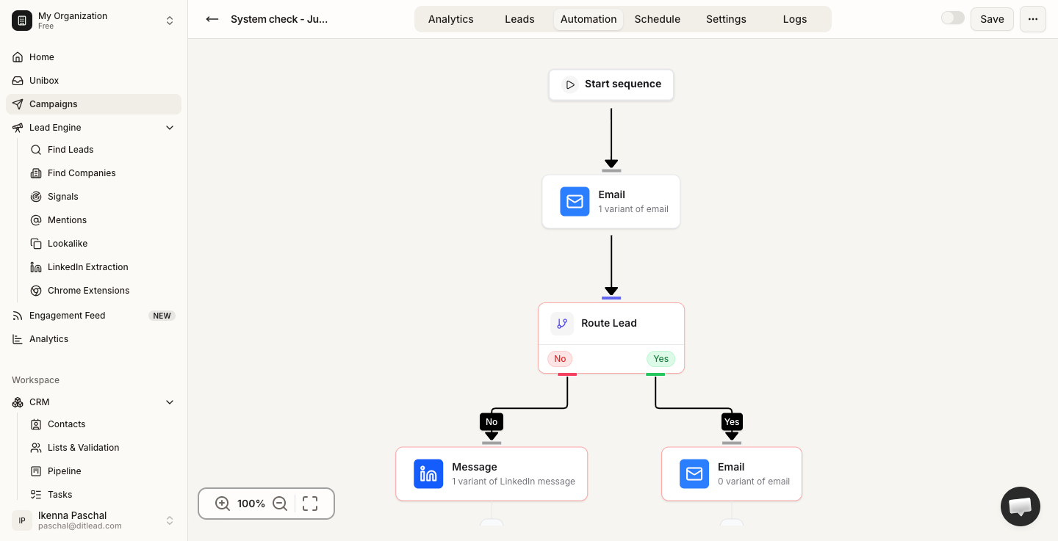Select the LinkedIn Message step node
This screenshot has width=1058, height=541.
pos(492,474)
